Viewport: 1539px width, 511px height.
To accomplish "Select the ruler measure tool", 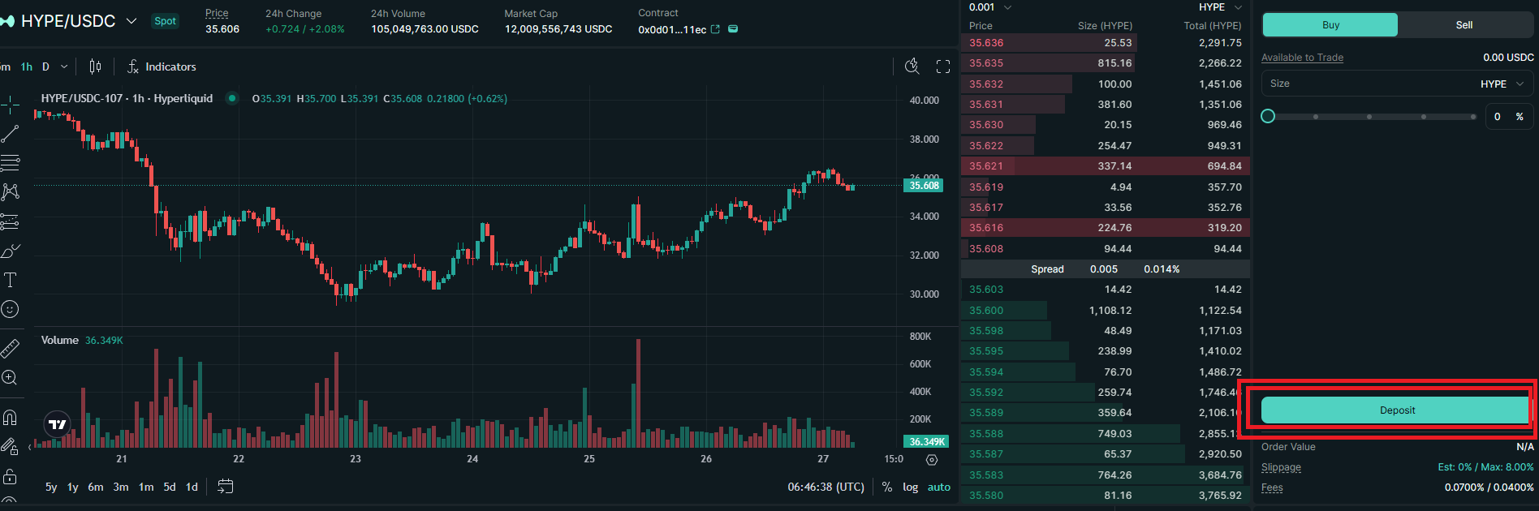I will (10, 349).
